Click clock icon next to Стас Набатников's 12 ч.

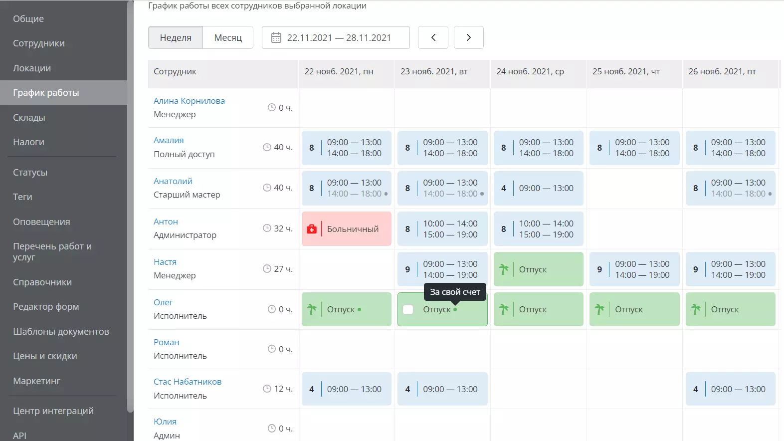267,388
